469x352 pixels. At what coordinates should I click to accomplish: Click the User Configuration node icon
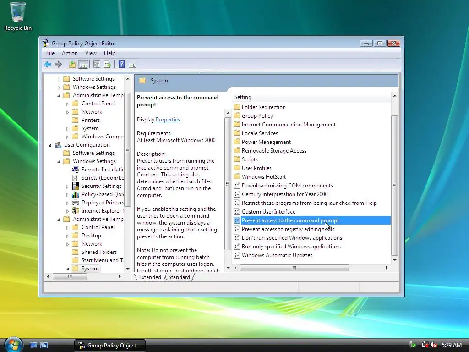click(x=58, y=145)
